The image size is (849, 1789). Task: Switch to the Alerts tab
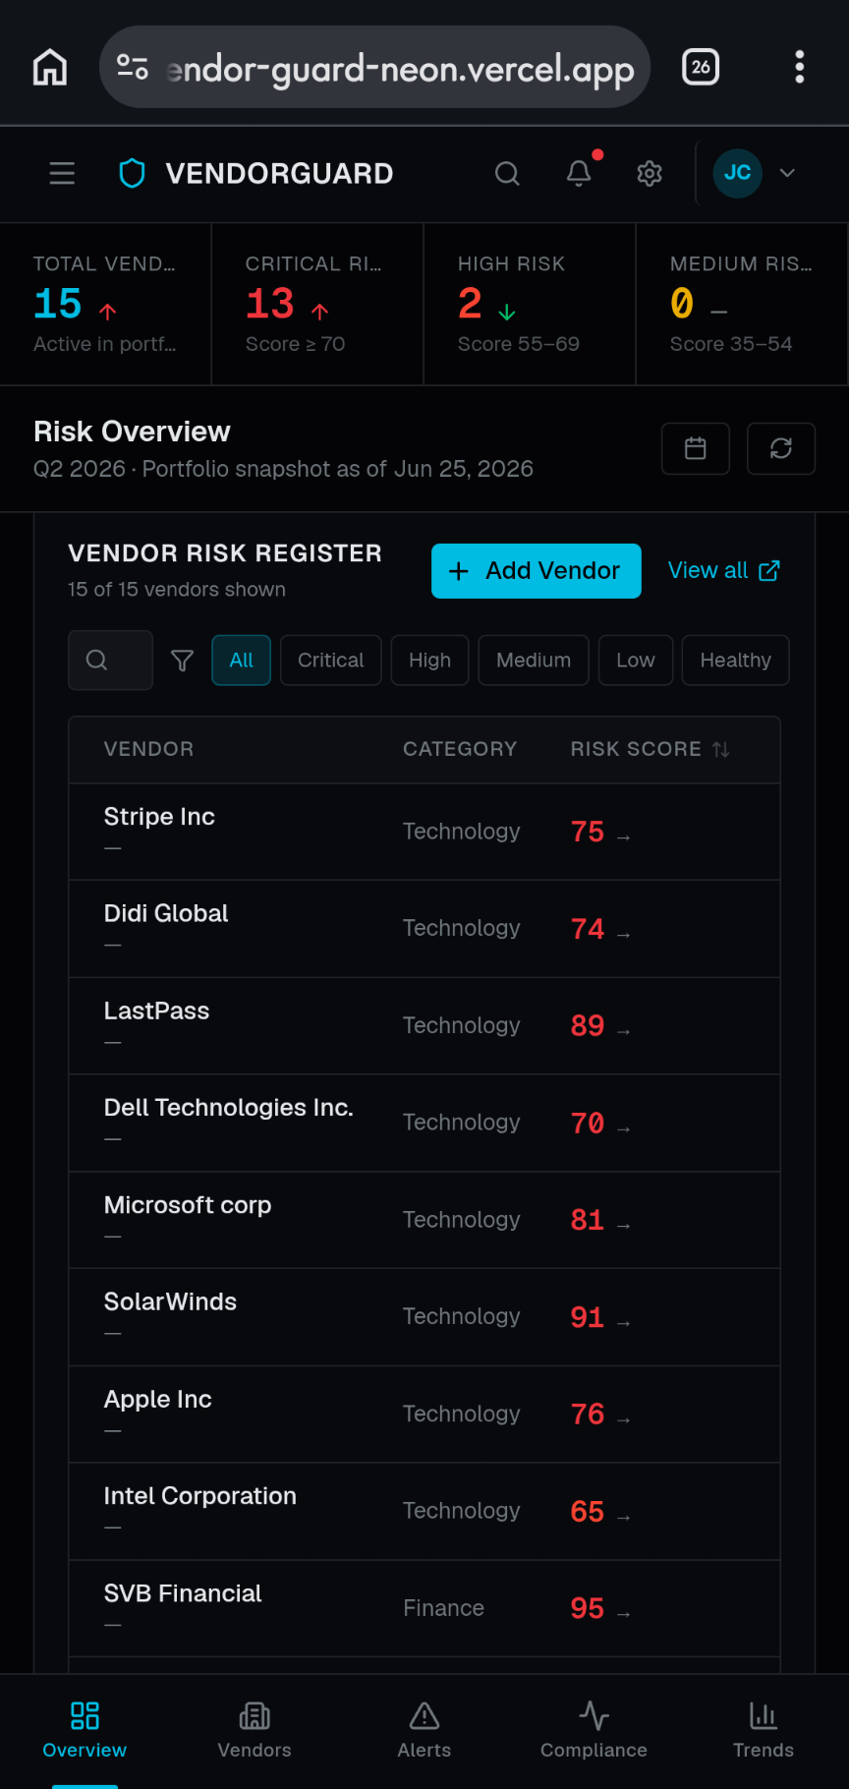click(424, 1730)
